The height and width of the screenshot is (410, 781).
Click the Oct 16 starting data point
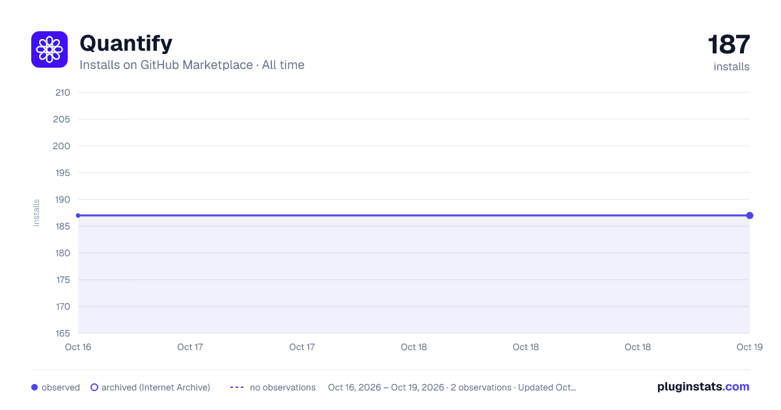tap(78, 215)
